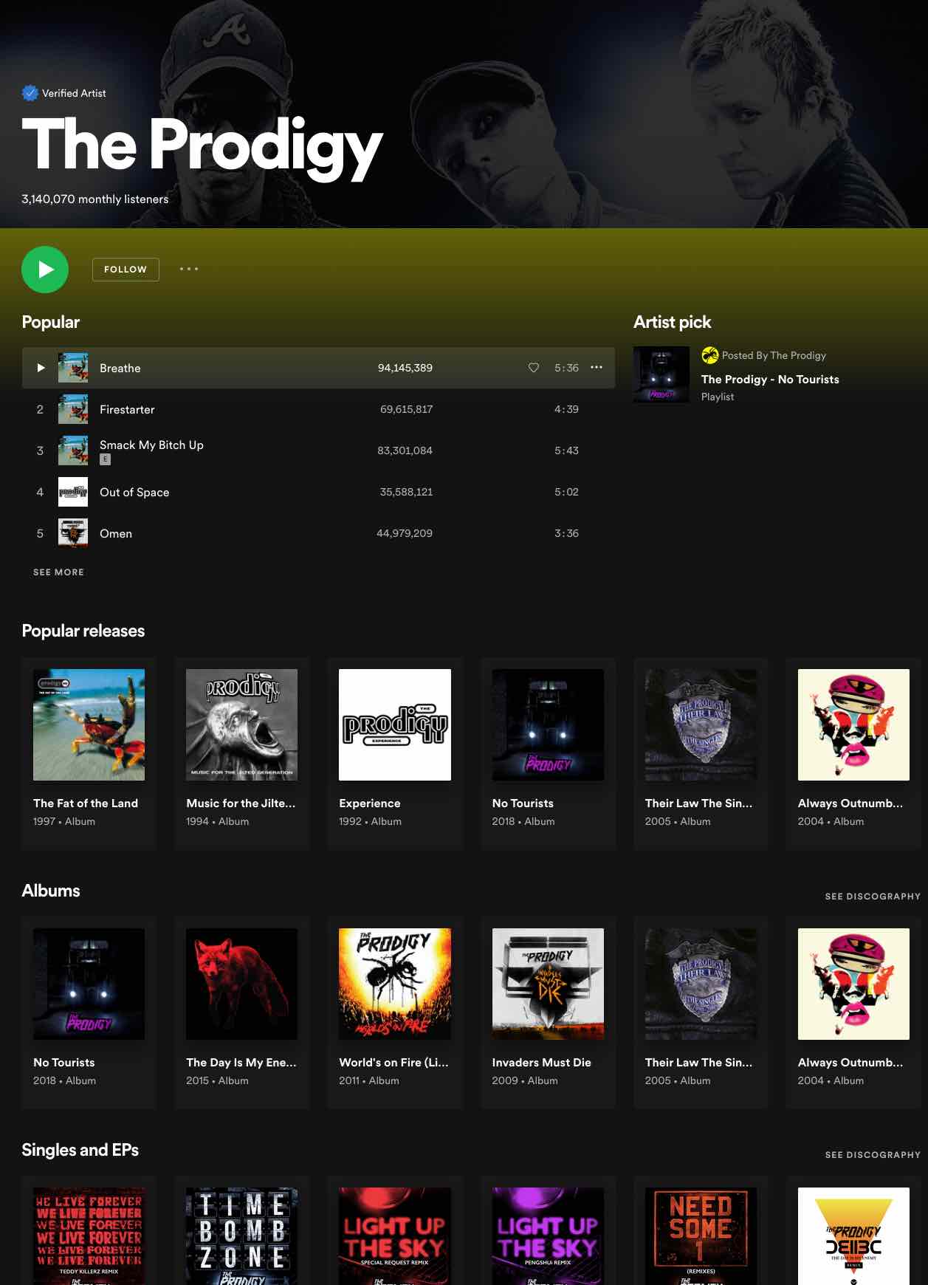Viewport: 928px width, 1285px height.
Task: Click the Artist pick heading
Action: [672, 322]
